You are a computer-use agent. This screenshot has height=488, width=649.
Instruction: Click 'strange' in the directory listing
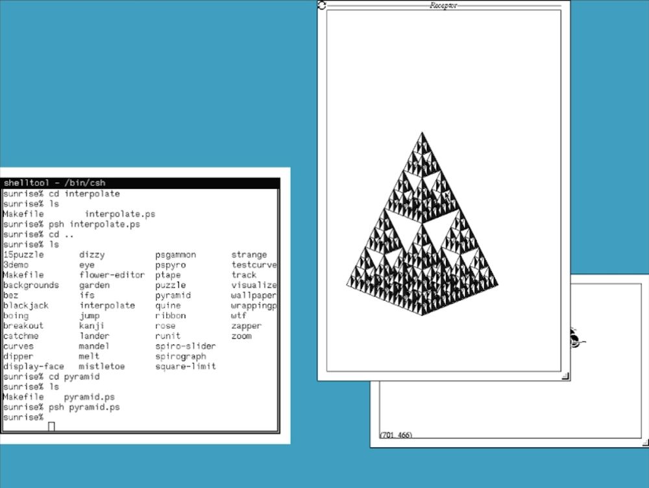[x=249, y=254]
